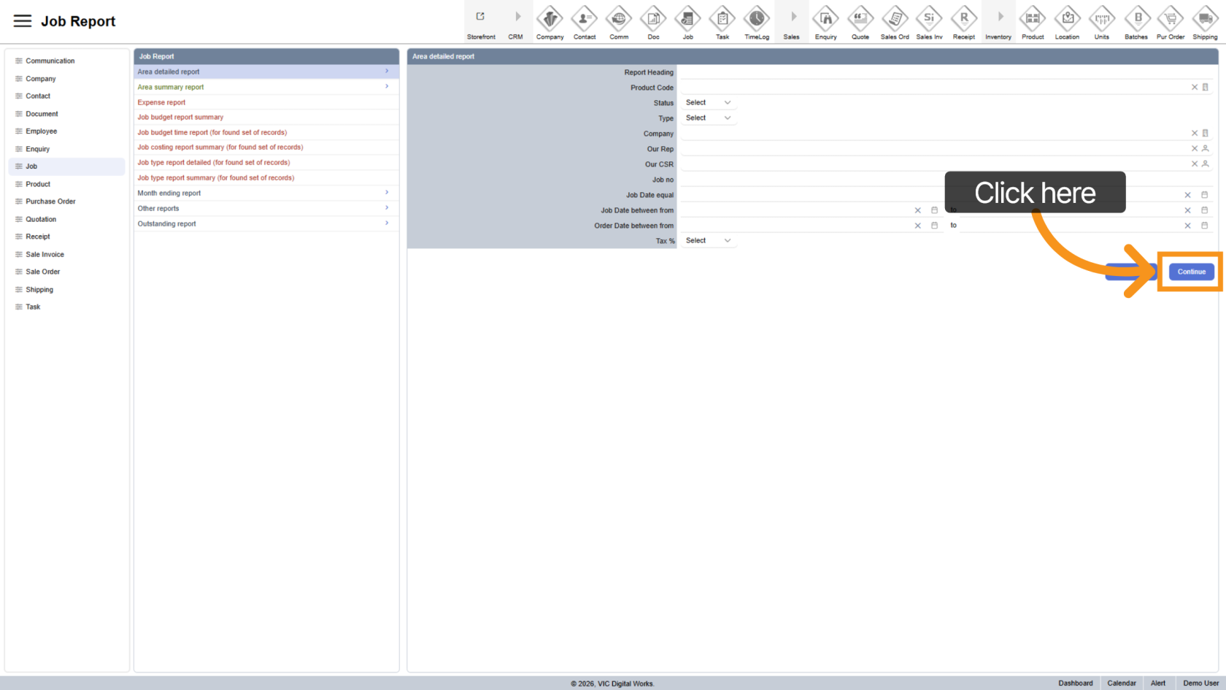Open the Status Select dropdown
The width and height of the screenshot is (1226, 690).
(707, 103)
